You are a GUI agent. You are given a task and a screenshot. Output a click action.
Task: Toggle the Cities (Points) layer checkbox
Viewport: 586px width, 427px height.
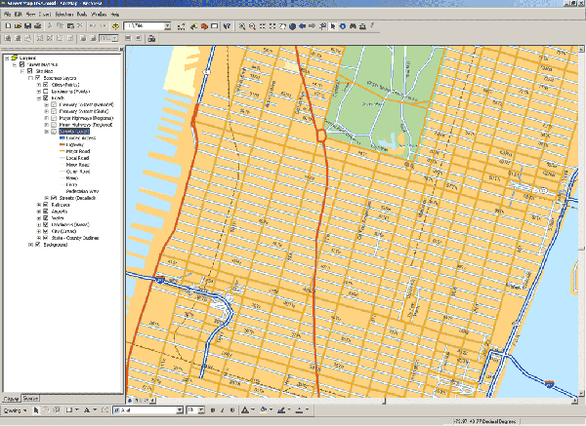[46, 85]
